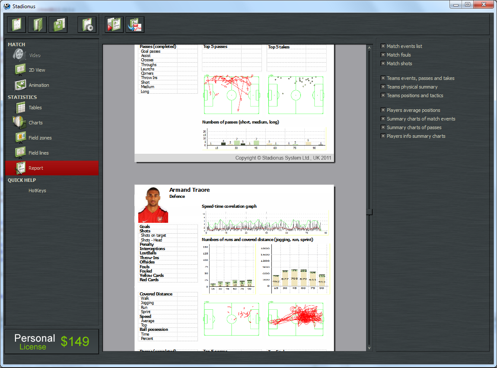
Task: Toggle Summary charts of passes checkbox
Action: [383, 127]
